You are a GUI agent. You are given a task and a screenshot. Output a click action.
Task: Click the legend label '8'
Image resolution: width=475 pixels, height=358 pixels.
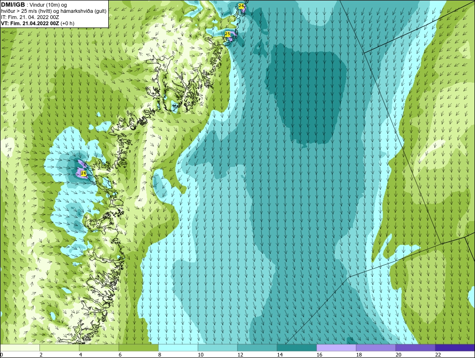click(160, 355)
